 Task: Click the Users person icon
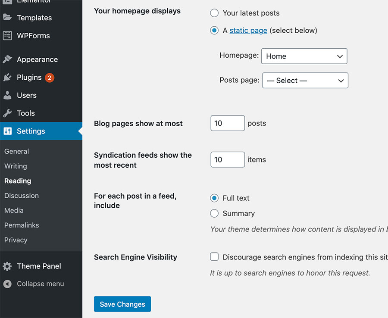point(7,95)
